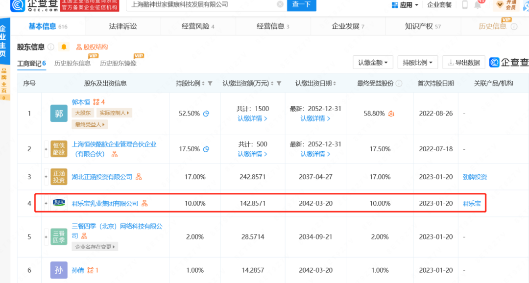Screen dimensions: 529x283
Task: Clear the search box with the X icon
Action: coord(280,4)
